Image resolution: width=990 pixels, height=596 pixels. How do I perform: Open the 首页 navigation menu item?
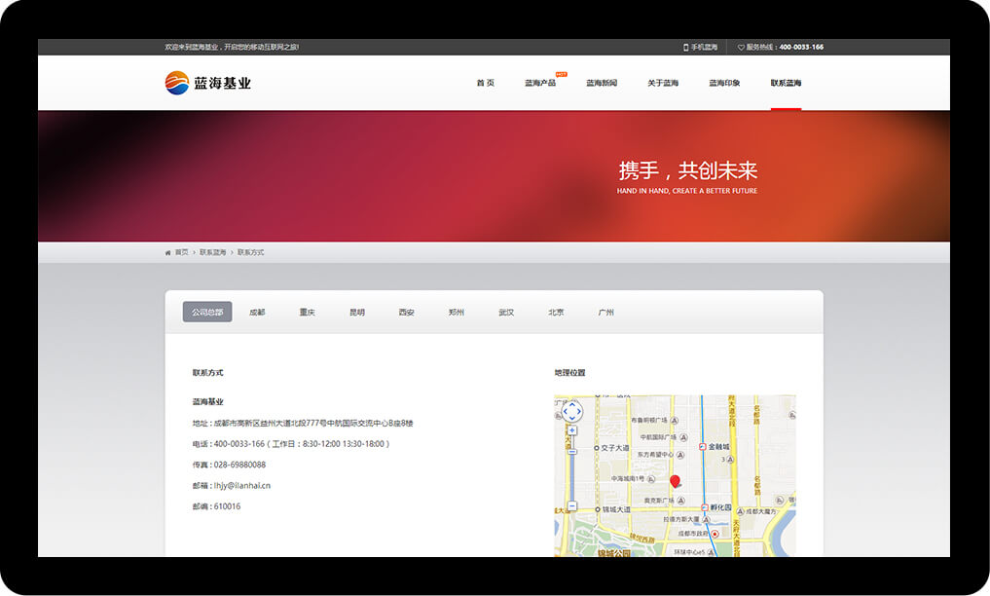[485, 83]
